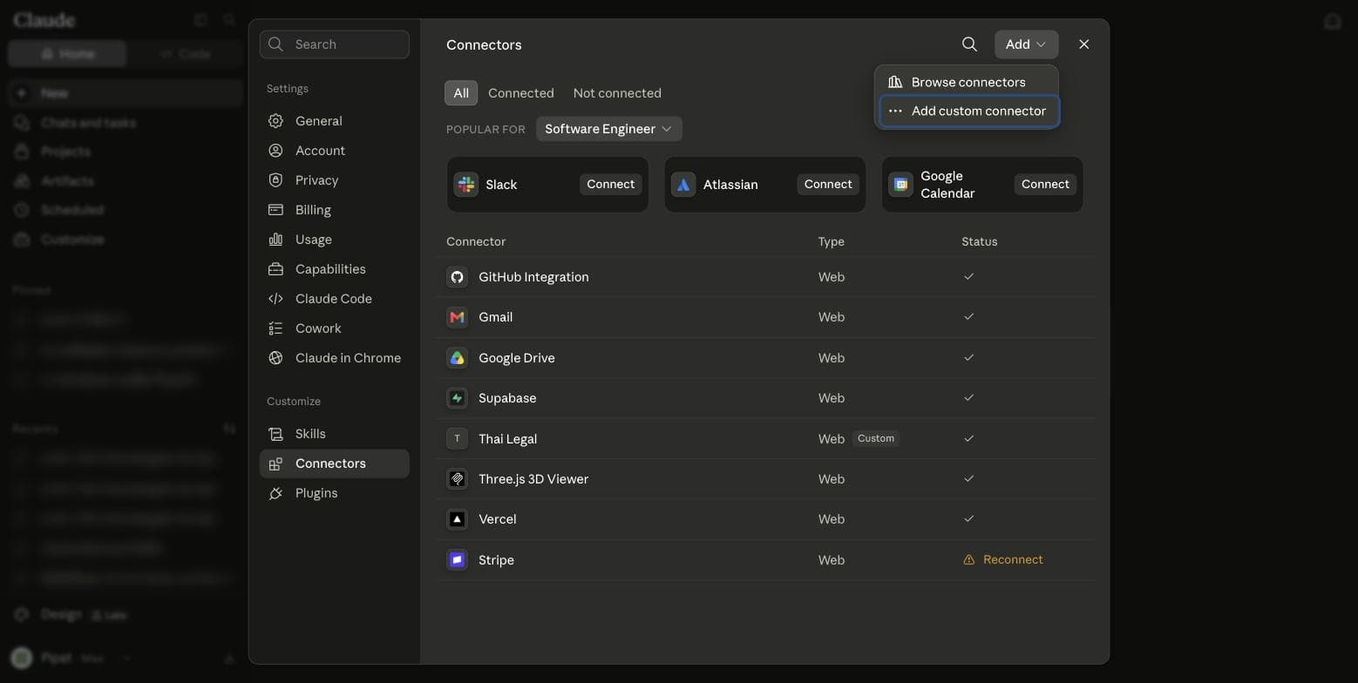Connect the Google Calendar connector
The width and height of the screenshot is (1358, 683).
point(1045,185)
